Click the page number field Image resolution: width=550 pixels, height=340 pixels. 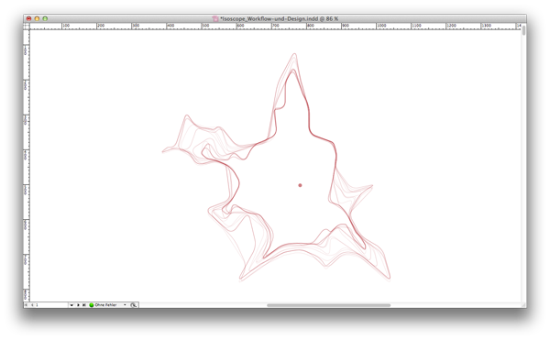pyautogui.click(x=52, y=305)
